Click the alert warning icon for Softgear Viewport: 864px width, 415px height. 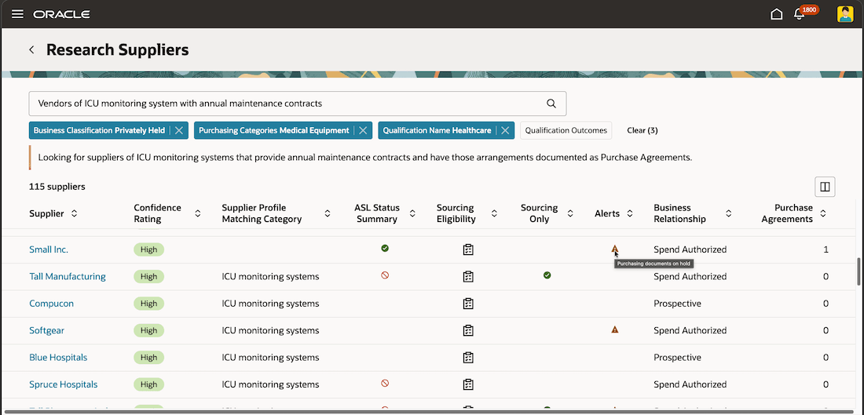(x=615, y=329)
